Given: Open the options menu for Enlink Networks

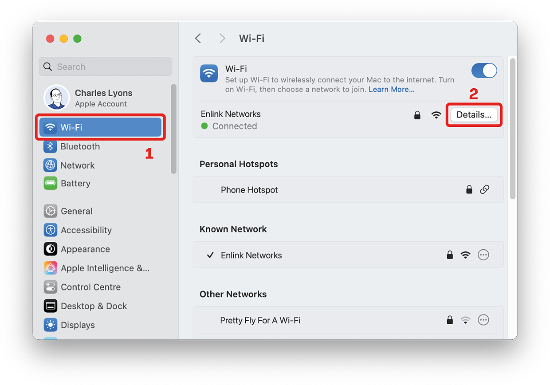Looking at the screenshot, I should click(x=483, y=255).
